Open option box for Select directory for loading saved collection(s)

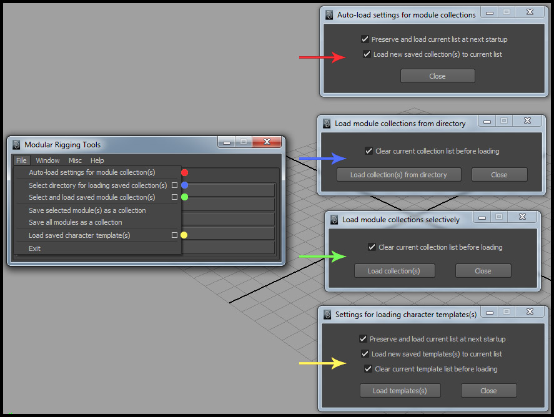[174, 185]
